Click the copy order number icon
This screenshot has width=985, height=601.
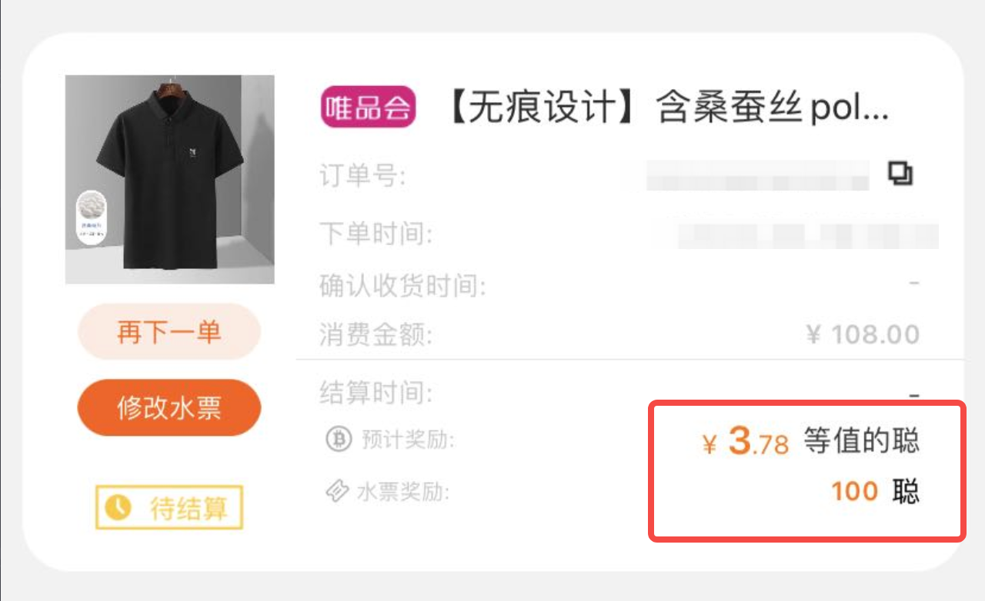(x=900, y=174)
